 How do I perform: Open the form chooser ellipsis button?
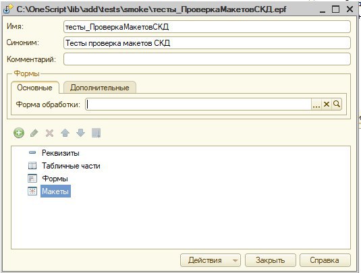[x=316, y=104]
